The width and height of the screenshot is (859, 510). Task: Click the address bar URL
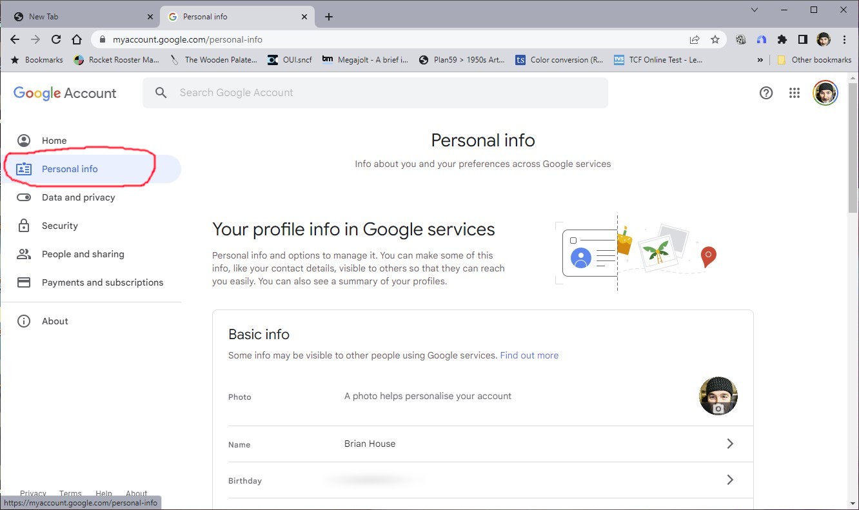(188, 39)
